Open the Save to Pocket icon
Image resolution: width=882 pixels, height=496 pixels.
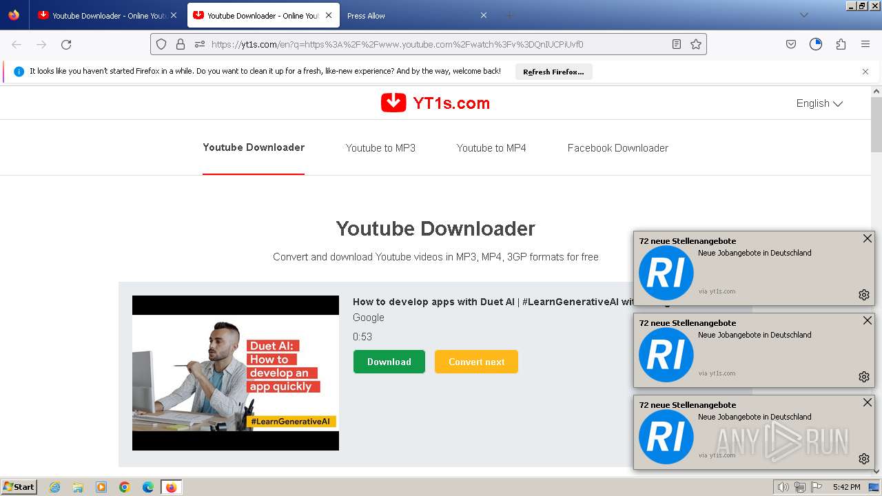791,44
